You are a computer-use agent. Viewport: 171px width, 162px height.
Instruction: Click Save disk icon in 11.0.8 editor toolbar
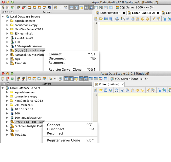[106, 90]
